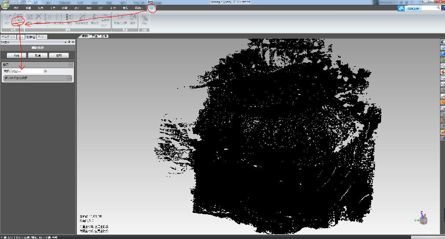Click the spacing field spinner arrows

point(46,72)
